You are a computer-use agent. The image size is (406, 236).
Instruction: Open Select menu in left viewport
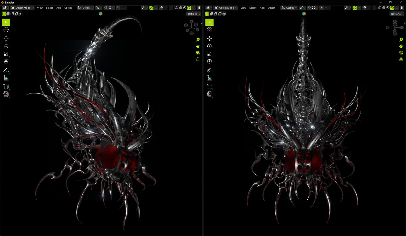[x=49, y=8]
